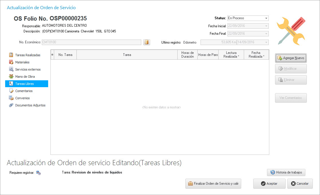
Task: Open the Comentarios section
Action: pos(24,91)
